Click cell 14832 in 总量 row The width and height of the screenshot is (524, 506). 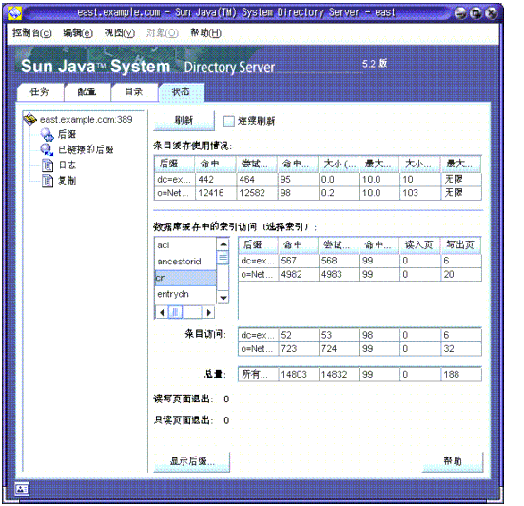pos(340,375)
